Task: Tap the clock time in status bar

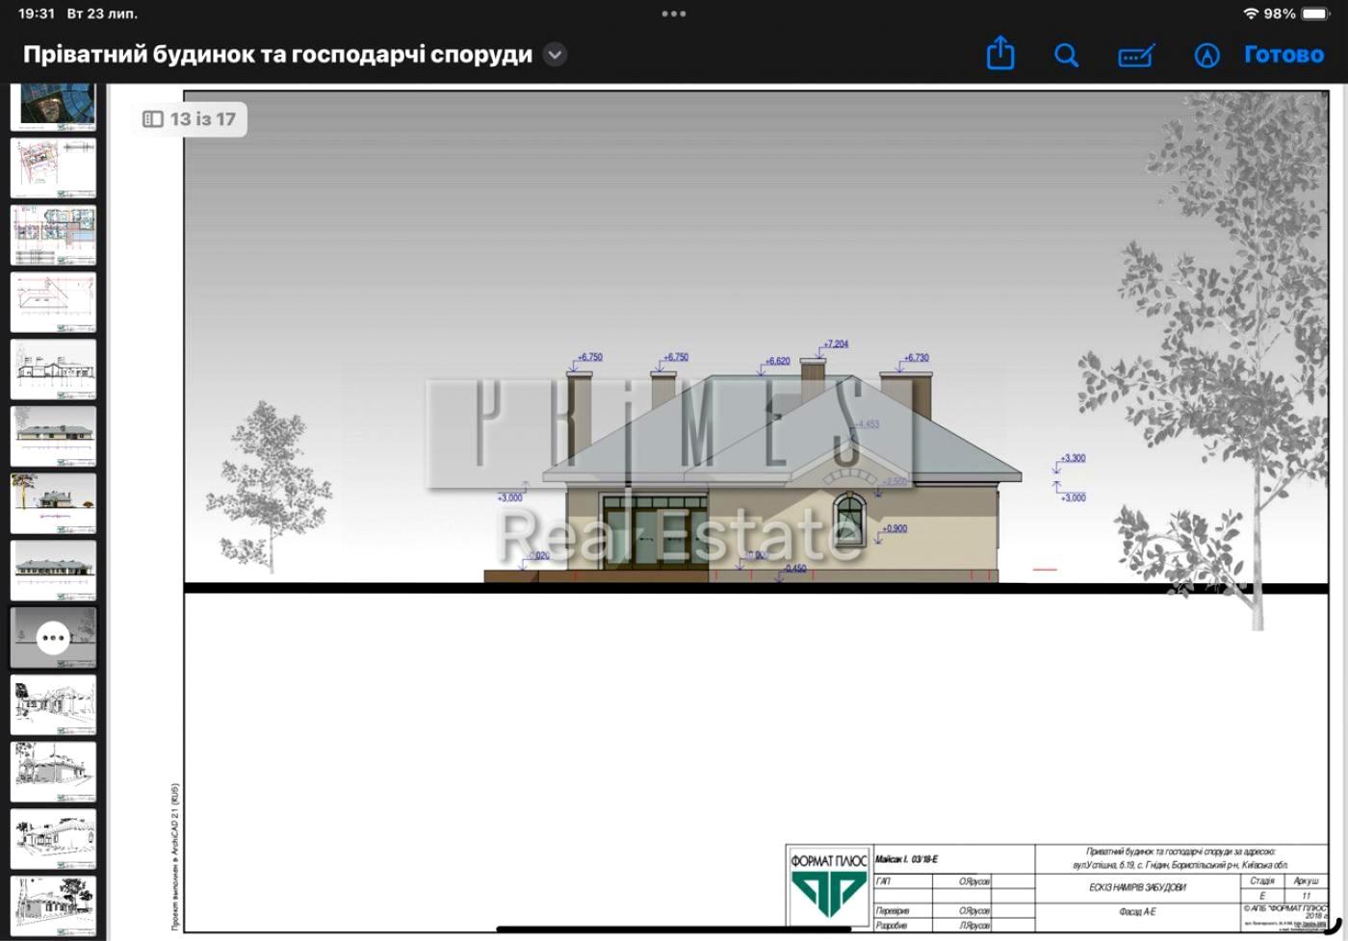Action: 37,13
